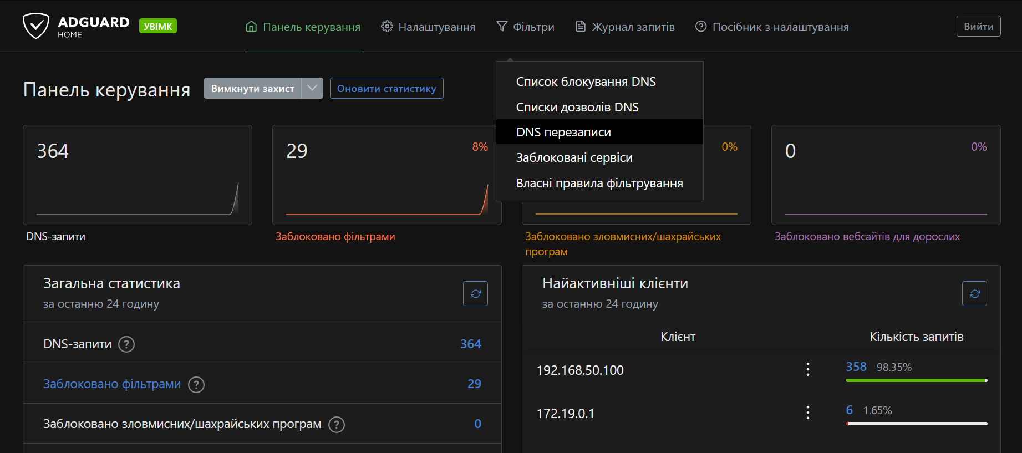
Task: Expand the Вимкнути захист dropdown arrow
Action: (312, 88)
